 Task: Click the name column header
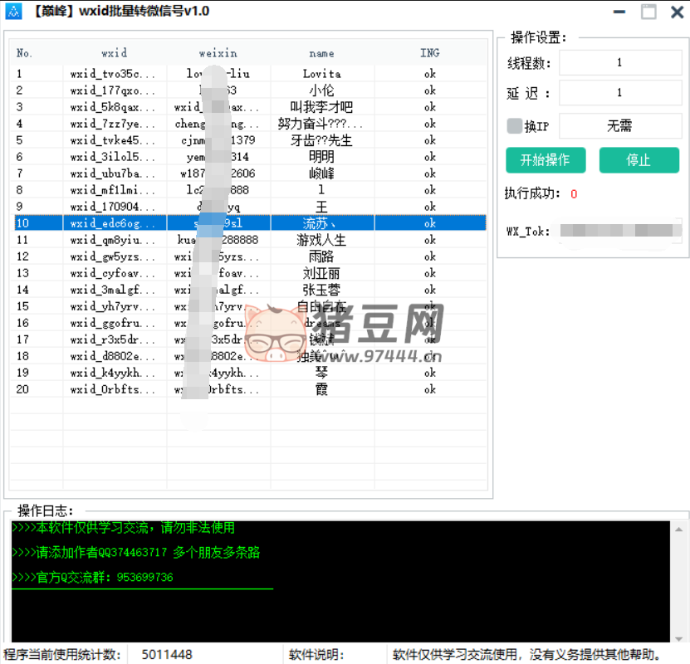click(x=322, y=53)
